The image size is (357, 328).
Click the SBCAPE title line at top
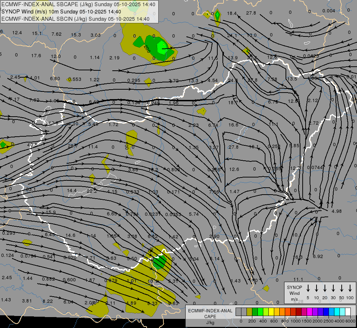(x=78, y=4)
